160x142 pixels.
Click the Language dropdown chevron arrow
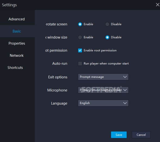tap(125, 103)
